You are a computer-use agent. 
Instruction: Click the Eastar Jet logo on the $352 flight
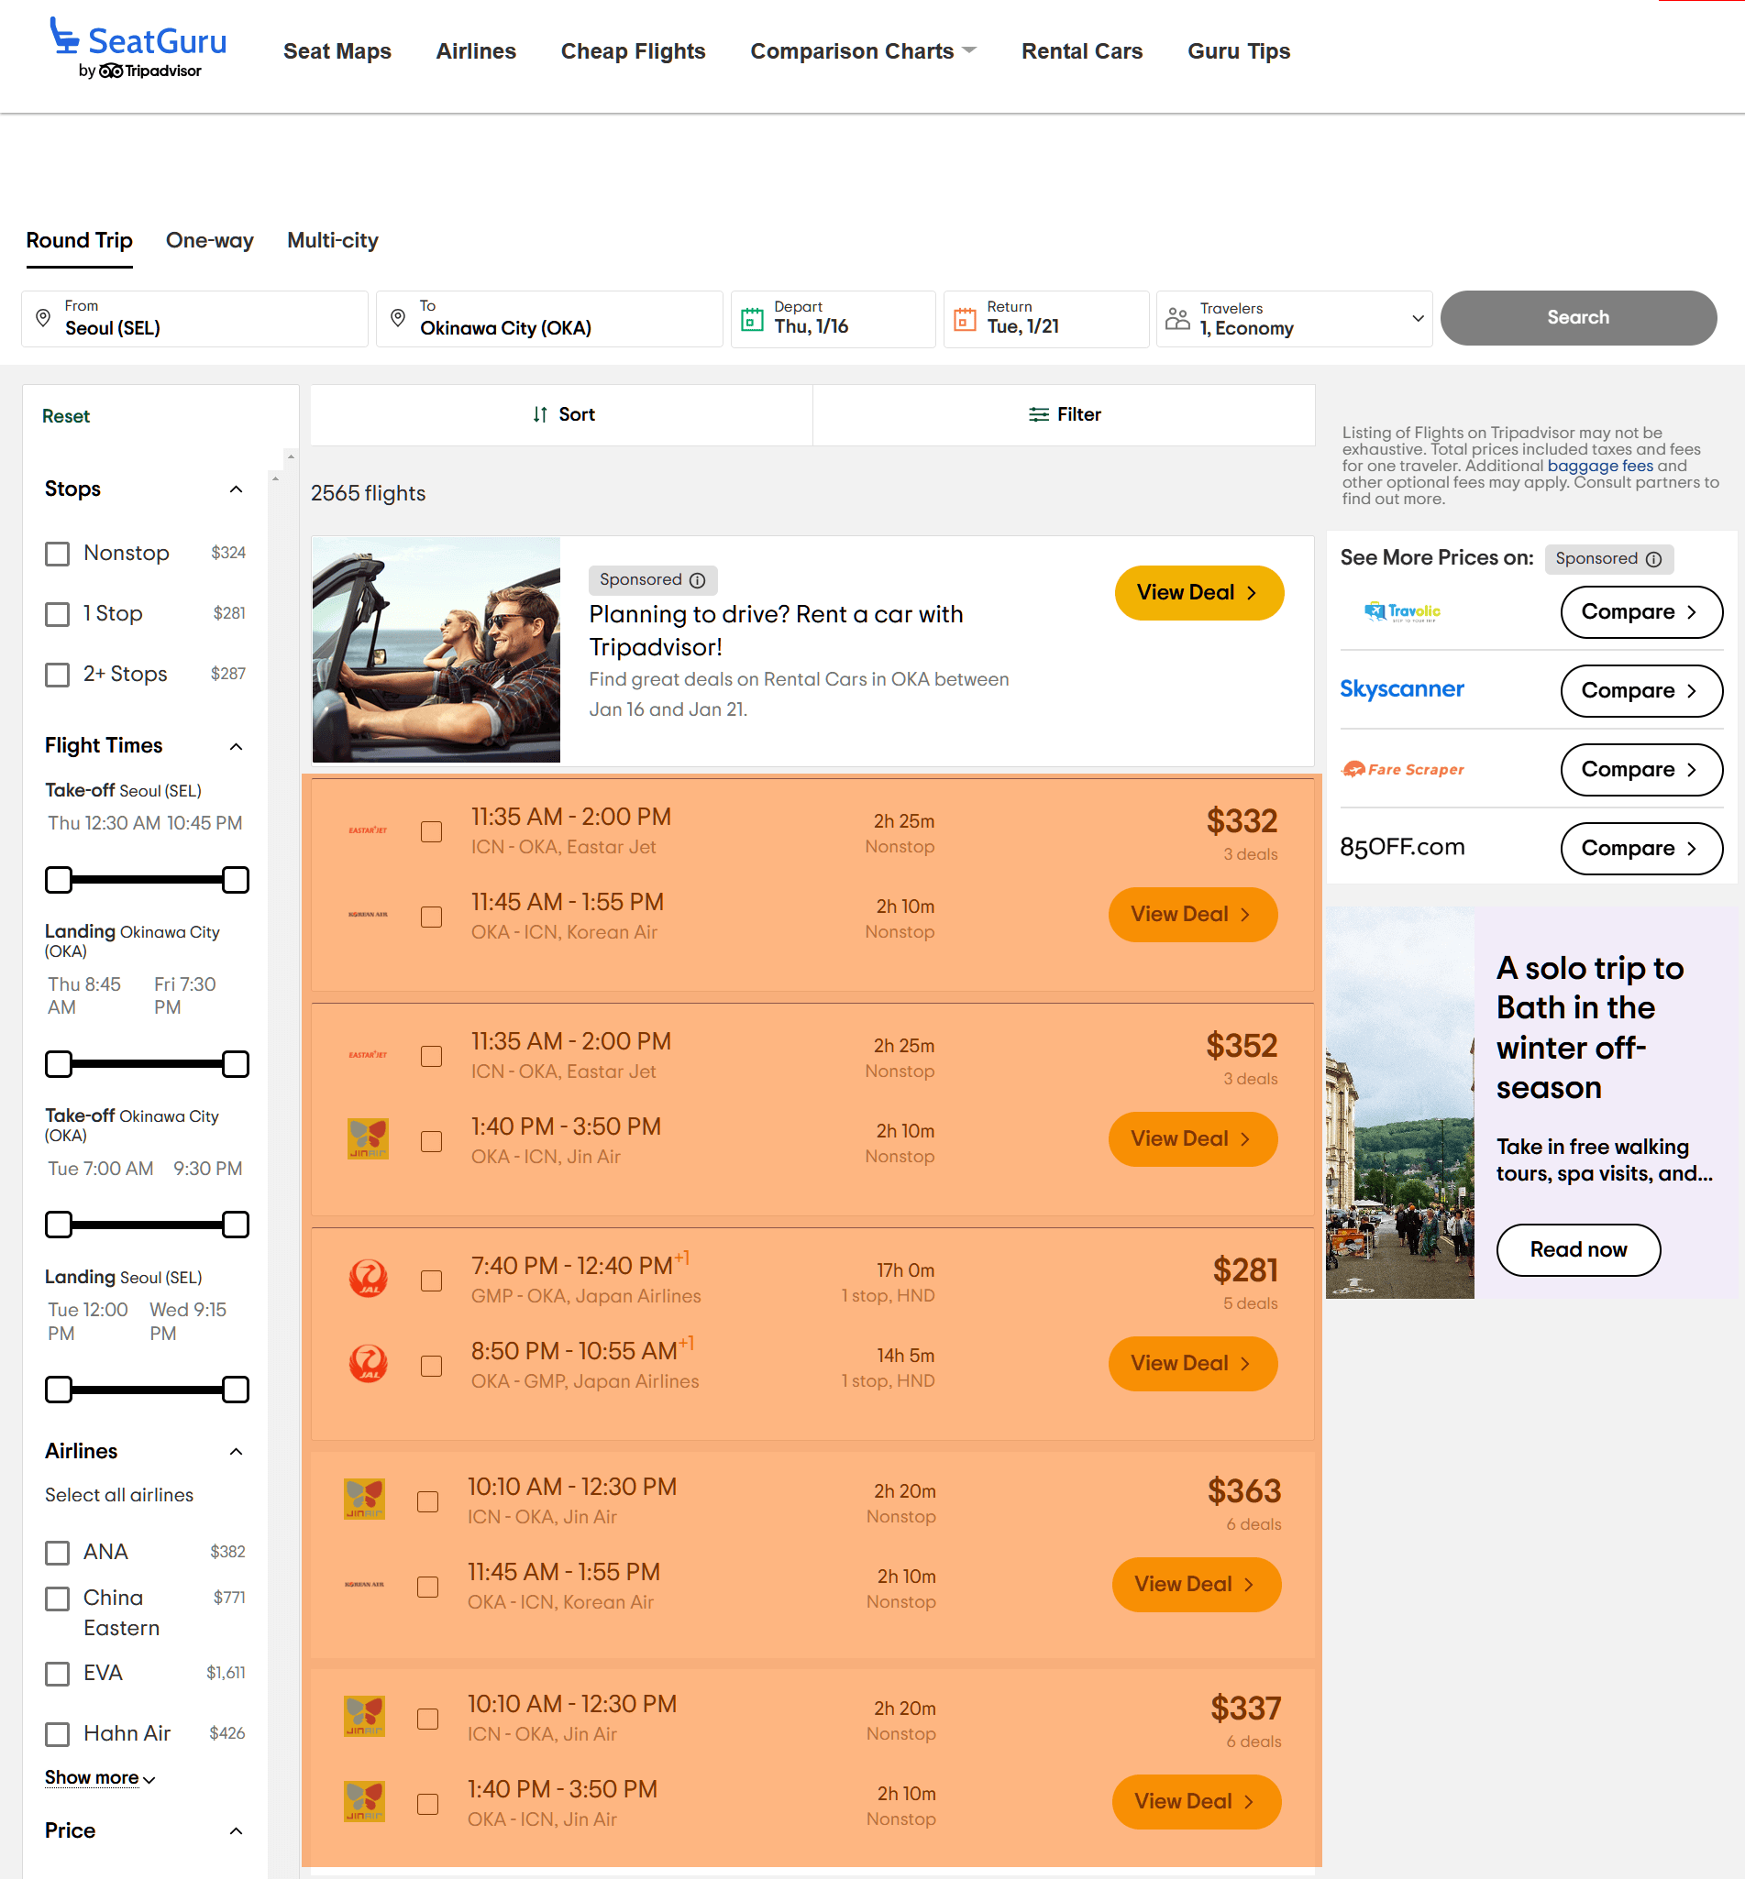click(x=368, y=1055)
